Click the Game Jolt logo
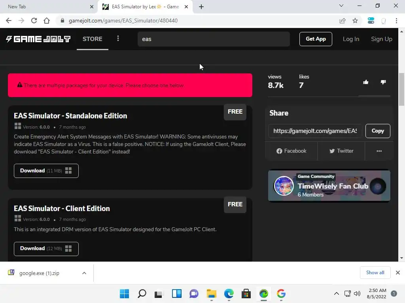Image resolution: width=405 pixels, height=303 pixels. (38, 39)
